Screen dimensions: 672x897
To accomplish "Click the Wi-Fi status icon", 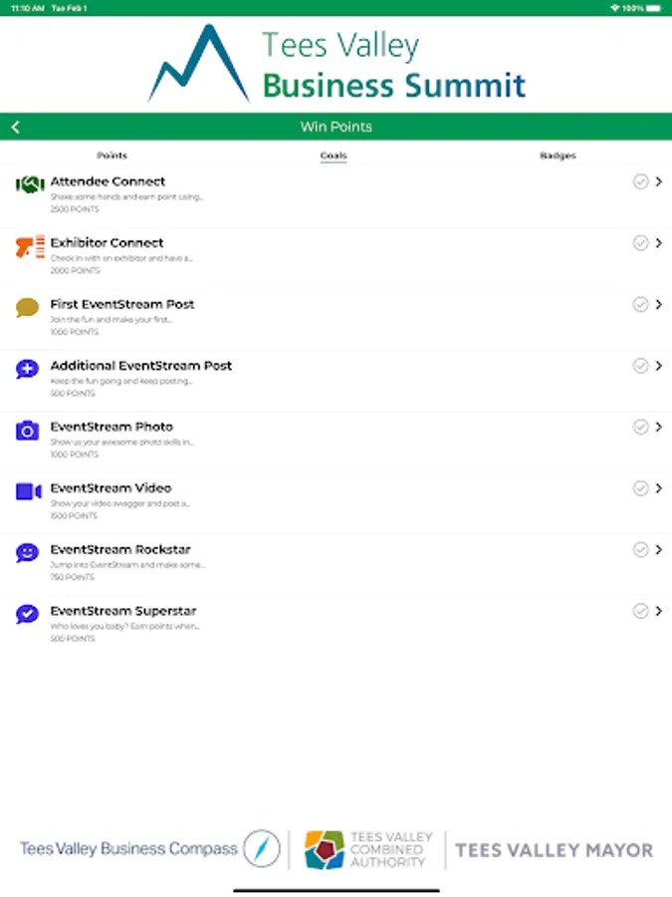I will [615, 8].
